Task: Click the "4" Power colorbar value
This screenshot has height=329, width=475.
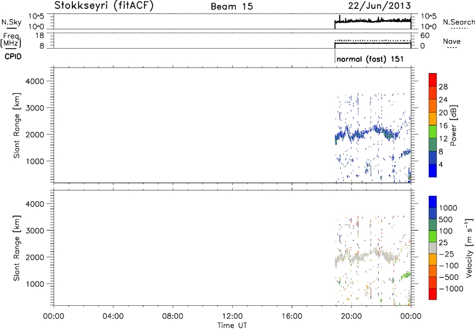Action: 441,165
